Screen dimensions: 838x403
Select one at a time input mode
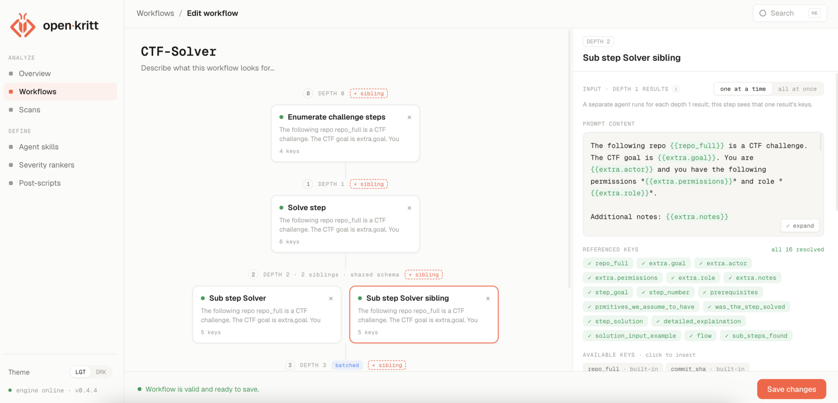coord(743,89)
